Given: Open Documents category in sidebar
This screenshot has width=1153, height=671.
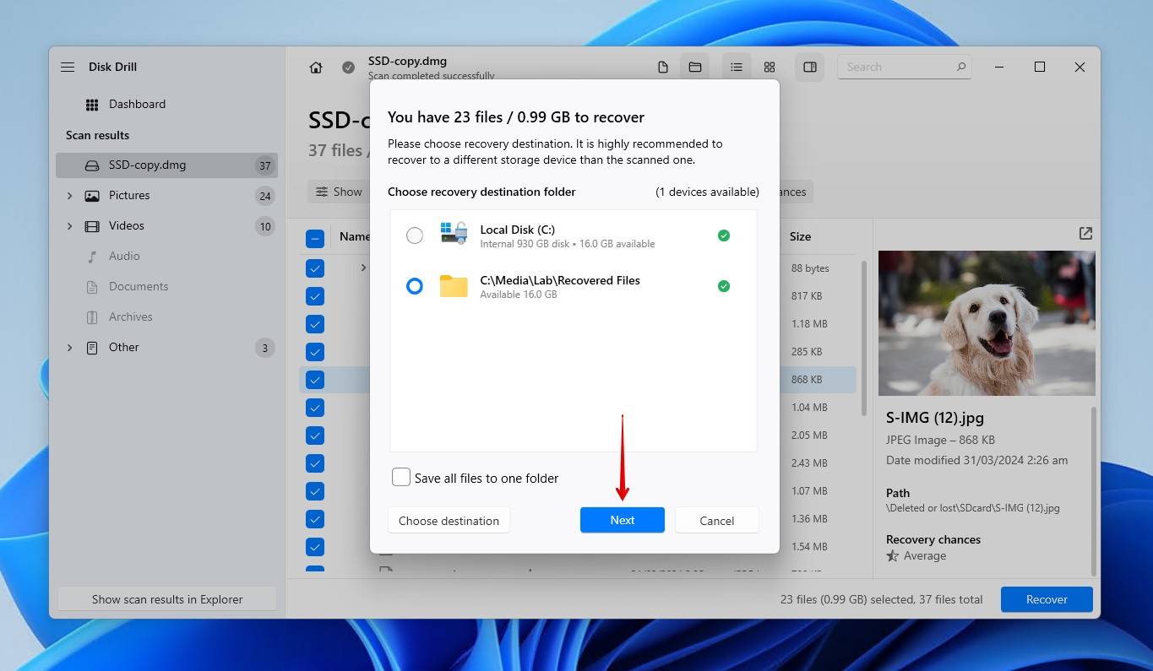Looking at the screenshot, I should pyautogui.click(x=166, y=287).
